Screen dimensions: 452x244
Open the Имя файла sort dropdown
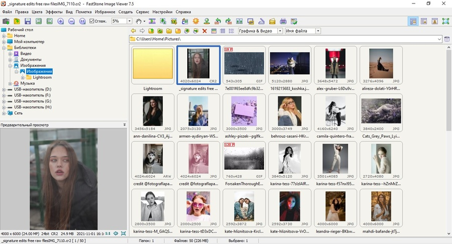pyautogui.click(x=318, y=31)
